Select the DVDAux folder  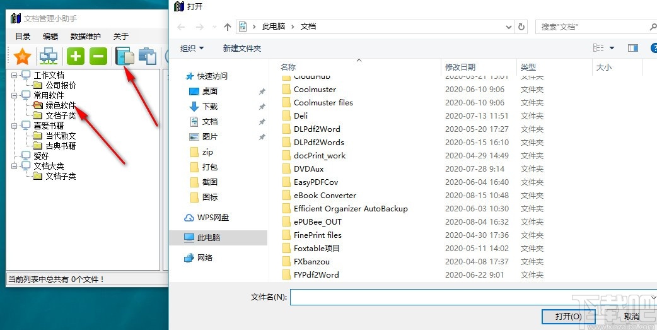[308, 169]
